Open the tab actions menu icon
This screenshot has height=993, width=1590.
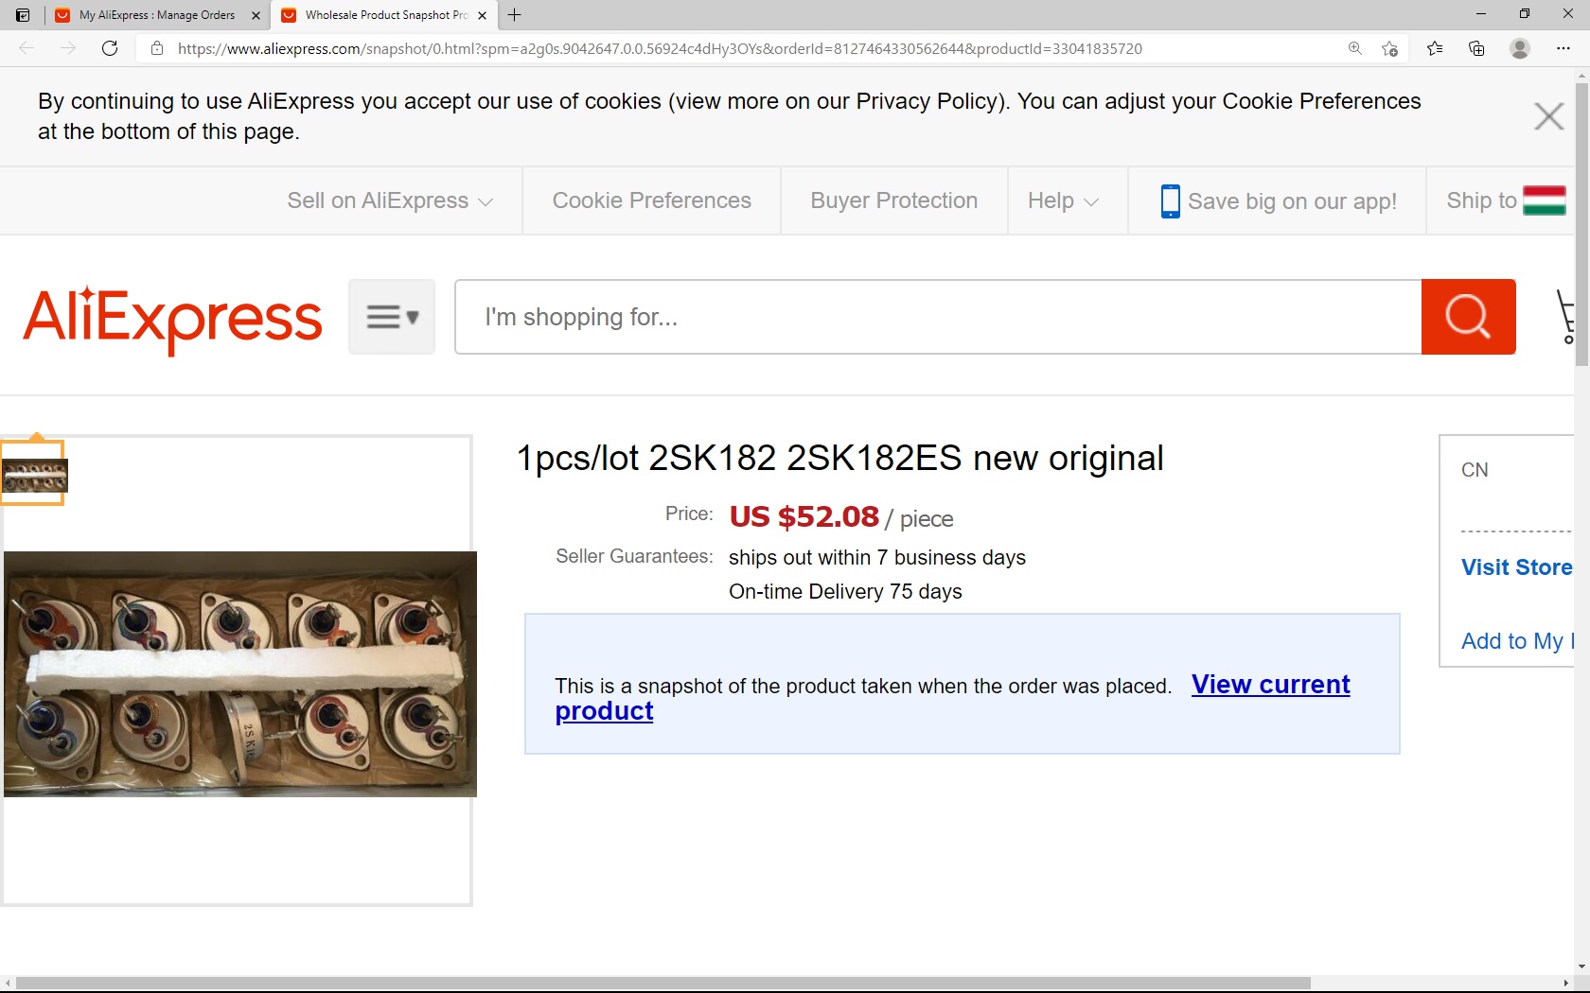(x=23, y=15)
